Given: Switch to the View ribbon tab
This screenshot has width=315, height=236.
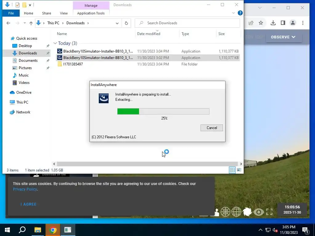Looking at the screenshot, I should click(64, 13).
